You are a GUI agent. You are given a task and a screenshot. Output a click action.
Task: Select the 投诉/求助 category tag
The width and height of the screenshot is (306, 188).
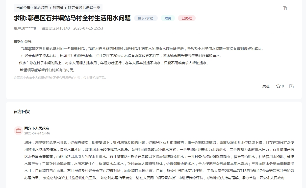[145, 18]
